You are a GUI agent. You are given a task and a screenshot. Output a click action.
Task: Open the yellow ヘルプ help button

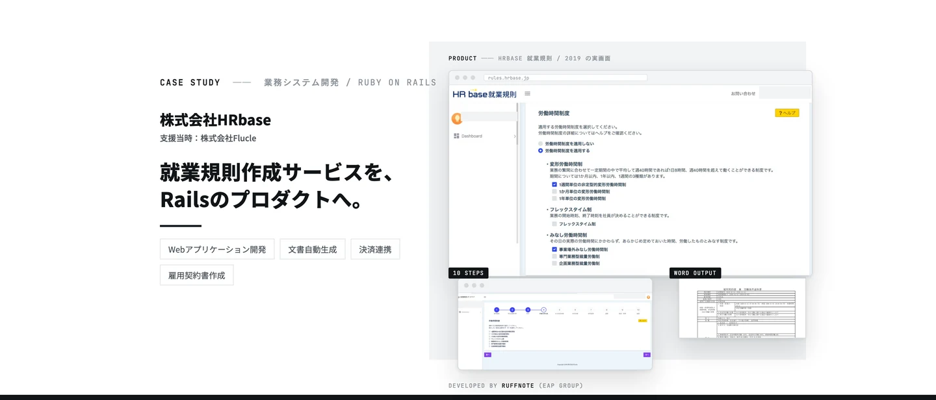pyautogui.click(x=786, y=113)
